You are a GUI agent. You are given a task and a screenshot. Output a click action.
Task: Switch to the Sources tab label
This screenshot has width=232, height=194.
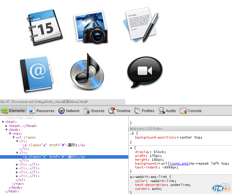click(x=98, y=111)
